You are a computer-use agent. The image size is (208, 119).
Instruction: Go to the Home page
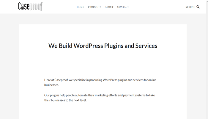point(80,7)
